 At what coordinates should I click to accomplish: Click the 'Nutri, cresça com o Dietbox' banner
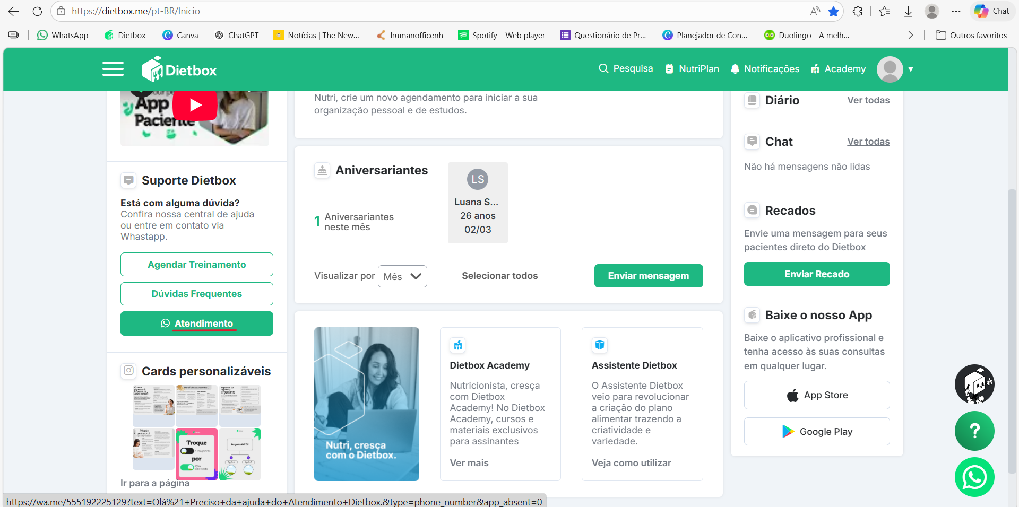pyautogui.click(x=367, y=404)
